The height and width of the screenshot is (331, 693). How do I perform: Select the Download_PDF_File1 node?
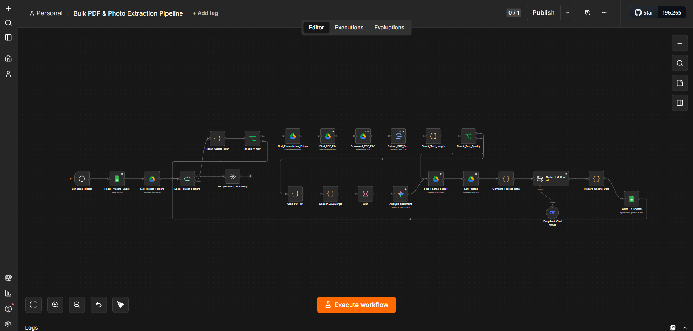[363, 136]
